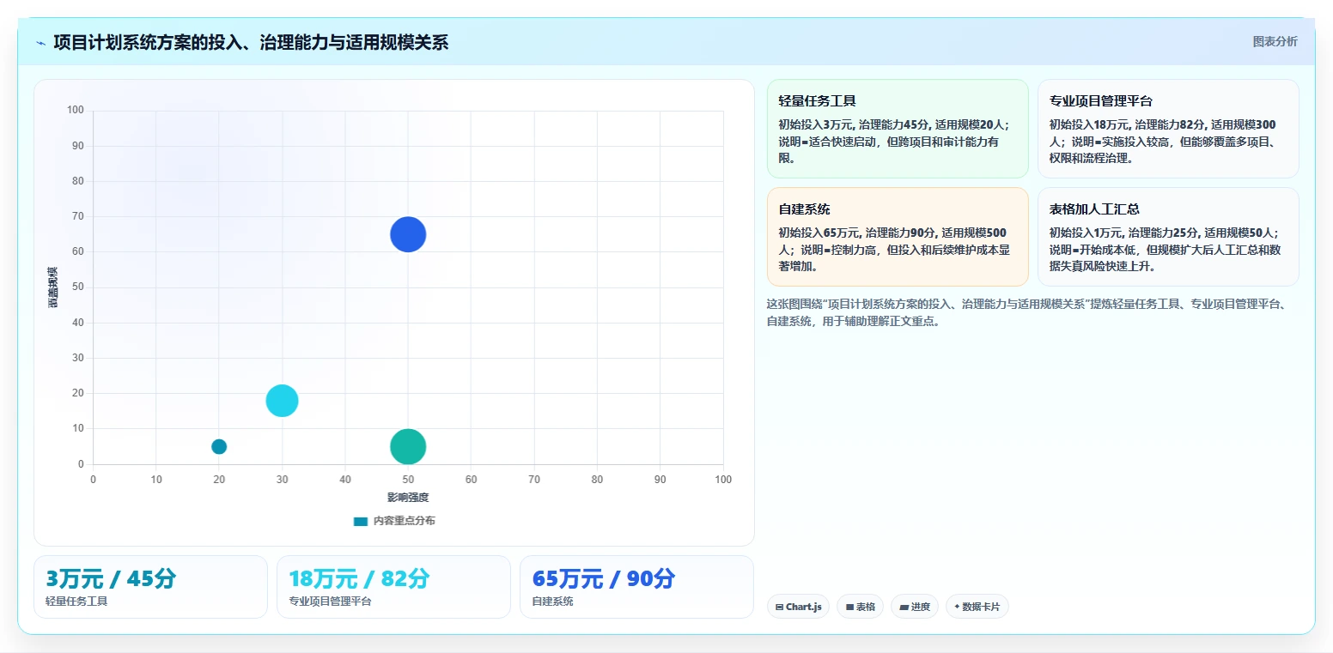Click the 18万元 / 82分 stat card

click(393, 587)
